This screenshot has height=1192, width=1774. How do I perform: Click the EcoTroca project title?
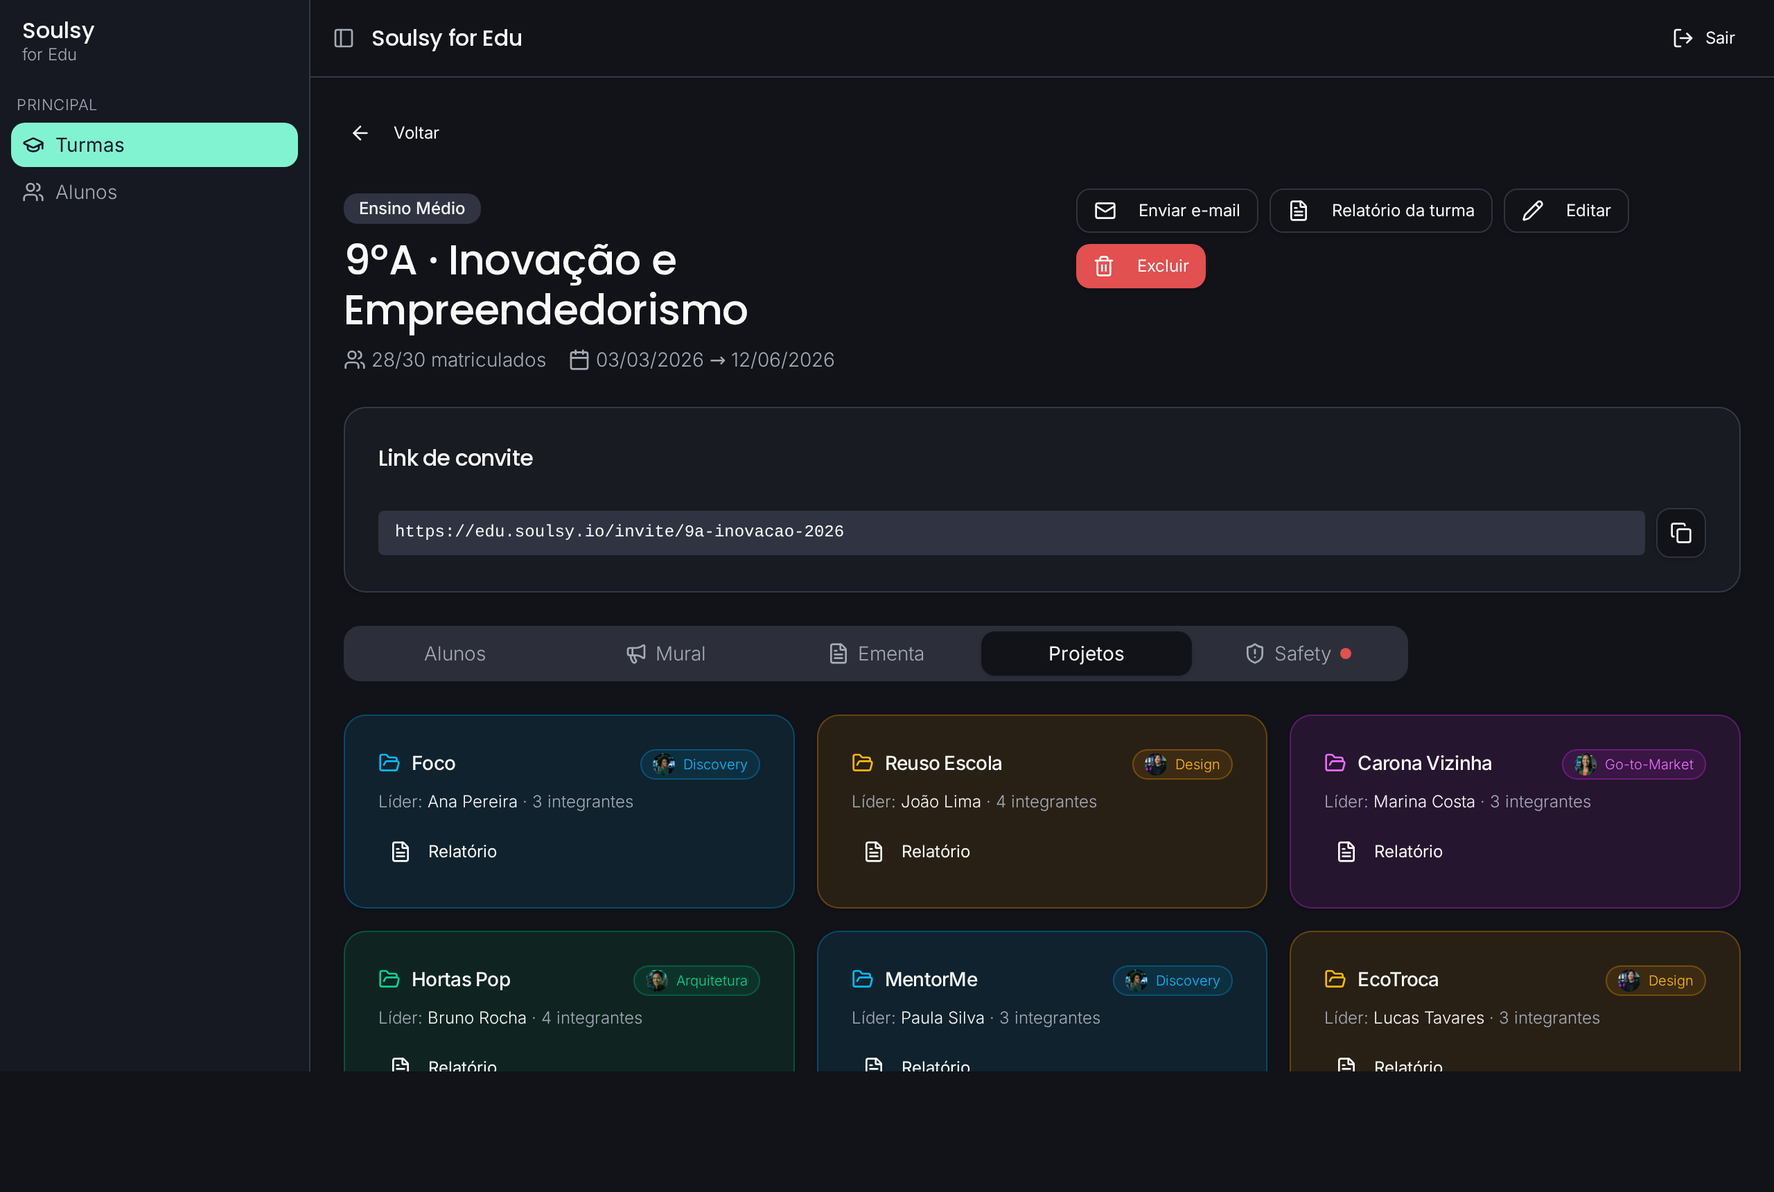[1398, 979]
